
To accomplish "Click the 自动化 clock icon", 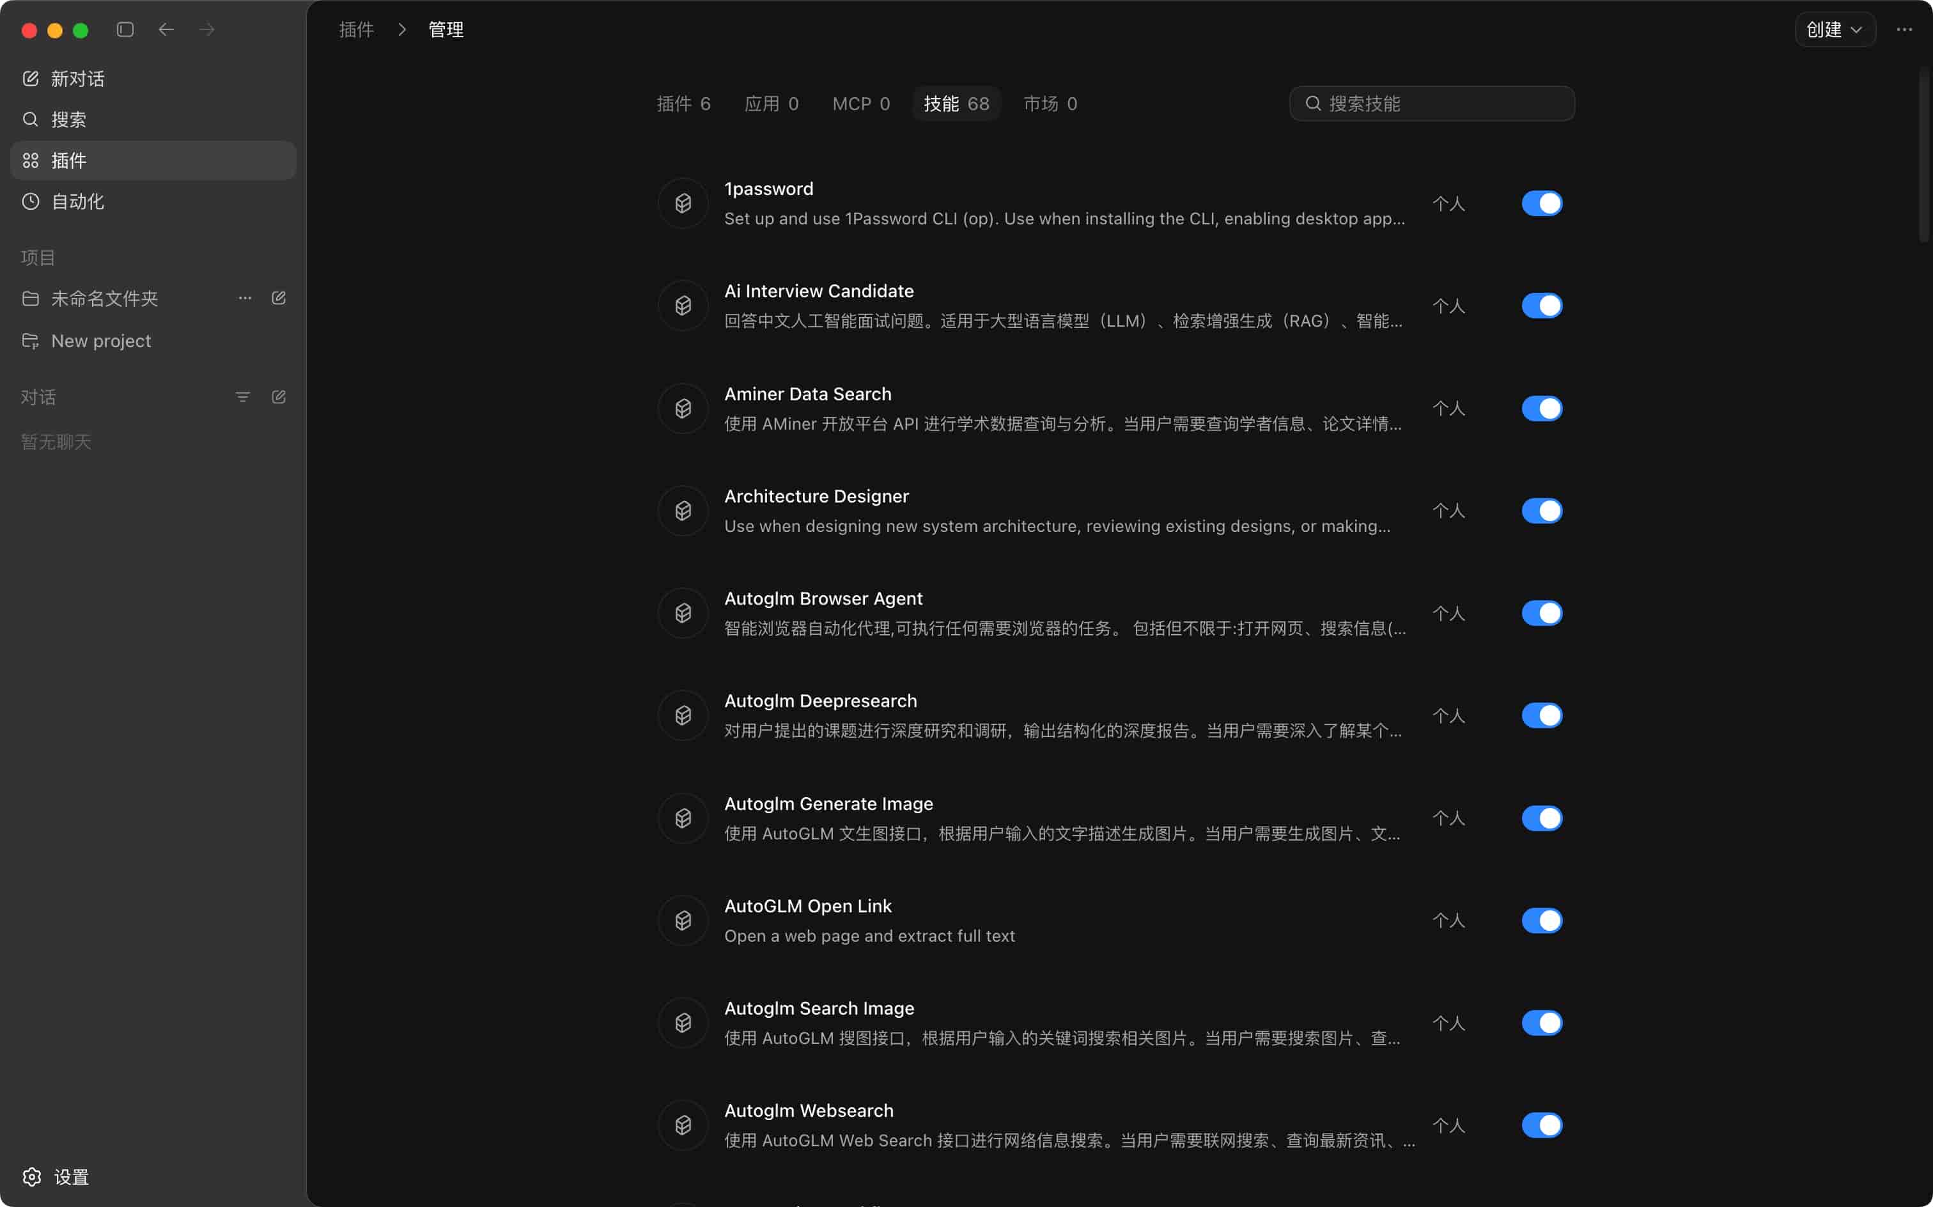I will point(30,201).
